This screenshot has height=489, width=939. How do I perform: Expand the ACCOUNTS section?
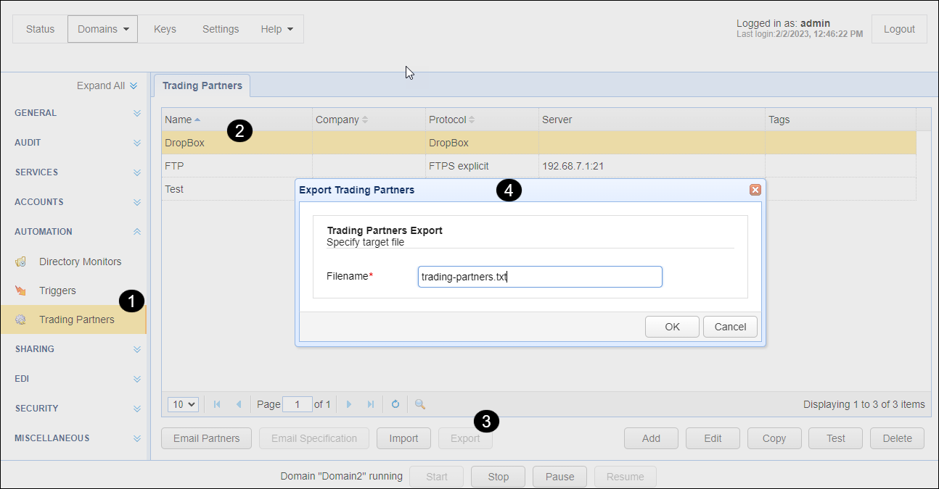(137, 202)
